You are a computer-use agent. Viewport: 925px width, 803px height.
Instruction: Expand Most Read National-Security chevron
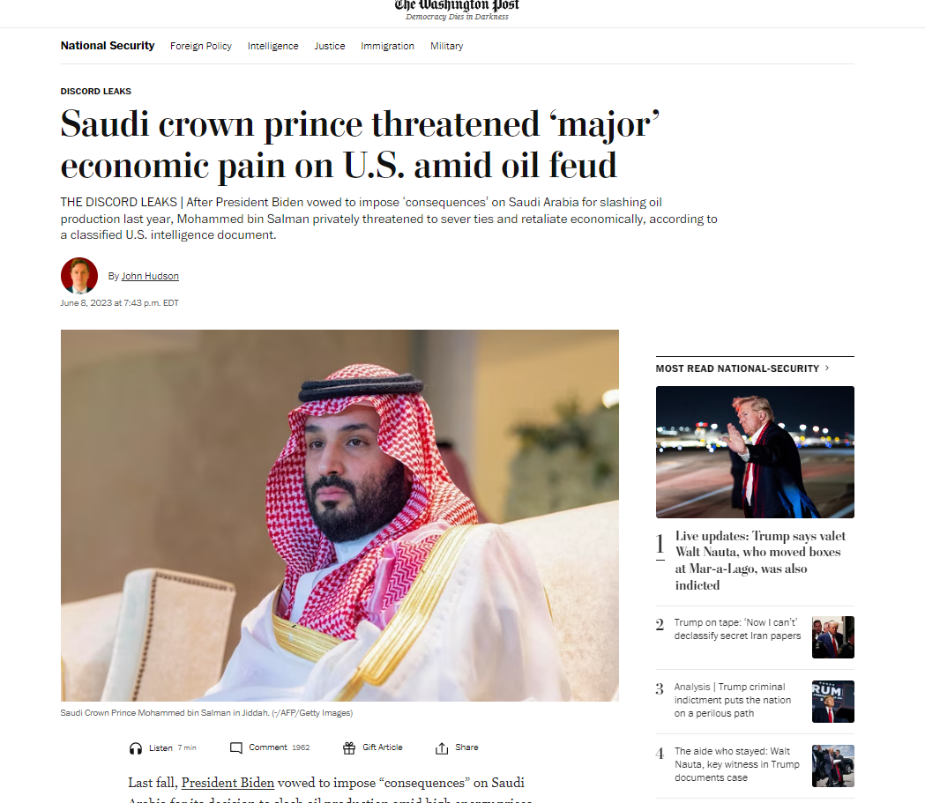point(827,368)
